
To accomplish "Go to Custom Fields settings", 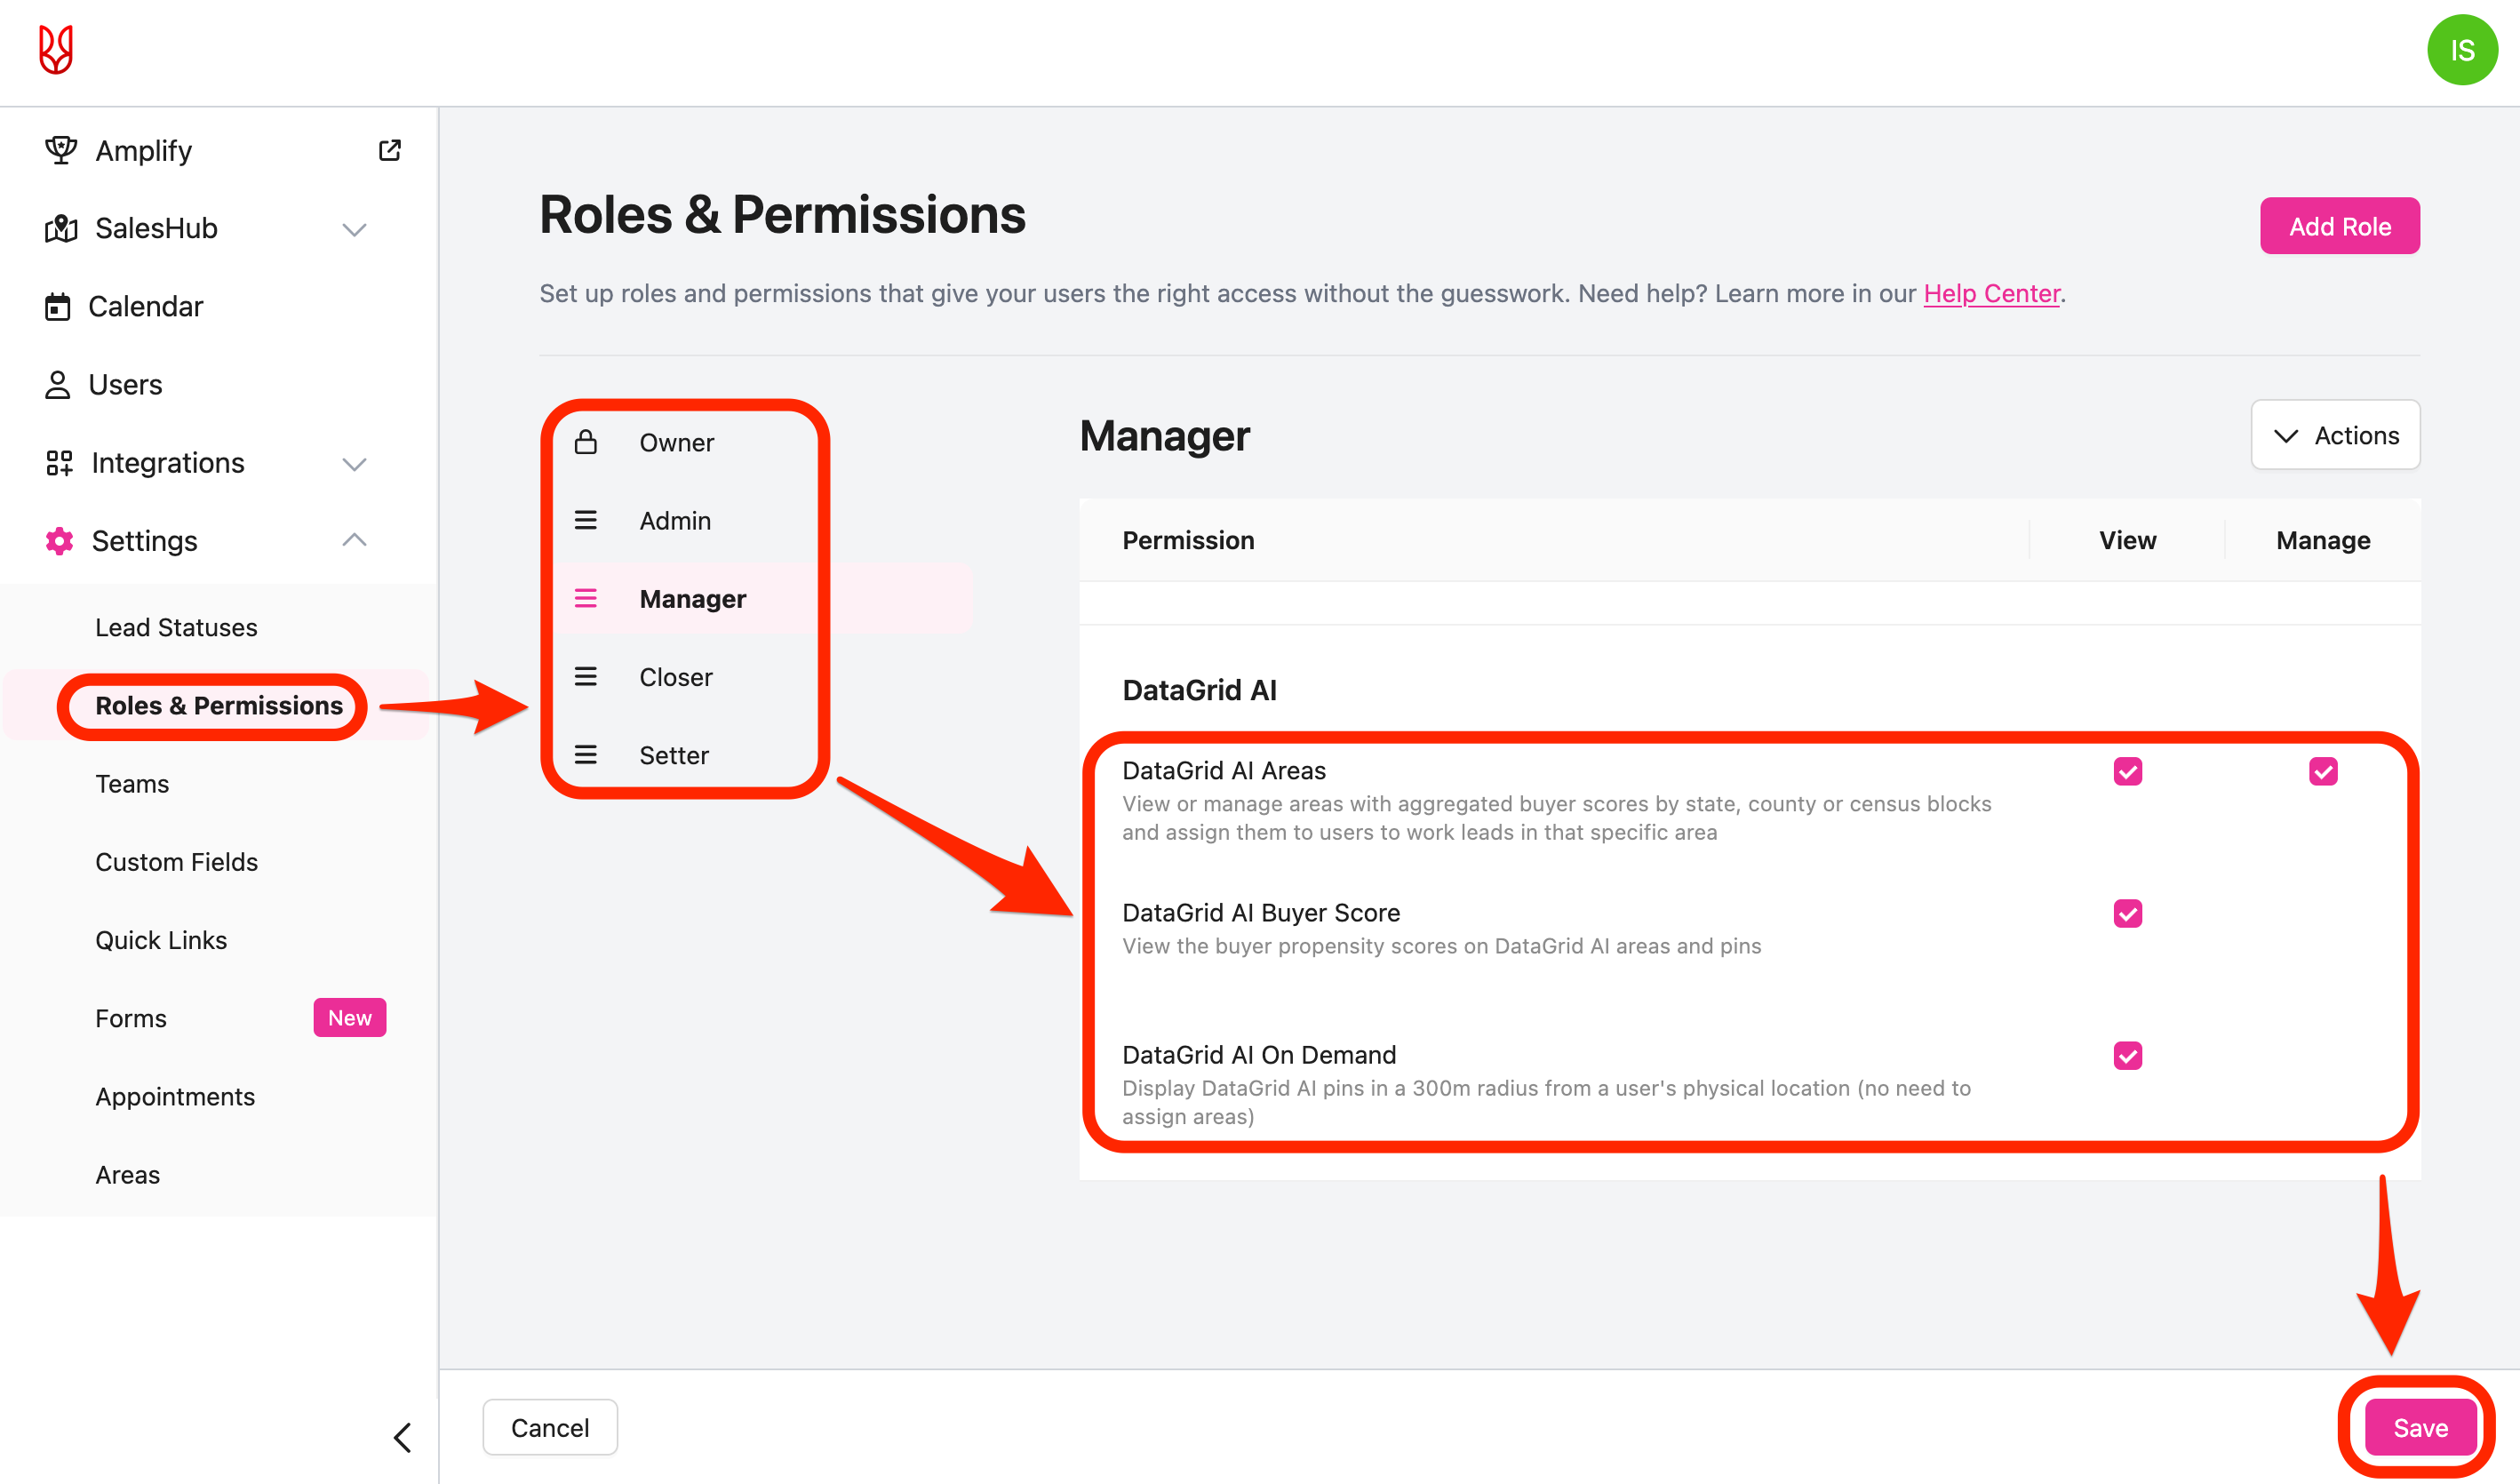I will click(x=176, y=862).
